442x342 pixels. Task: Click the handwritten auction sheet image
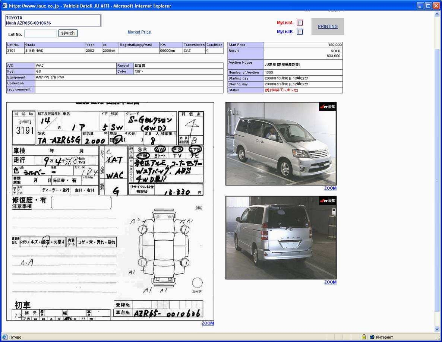[x=110, y=211]
